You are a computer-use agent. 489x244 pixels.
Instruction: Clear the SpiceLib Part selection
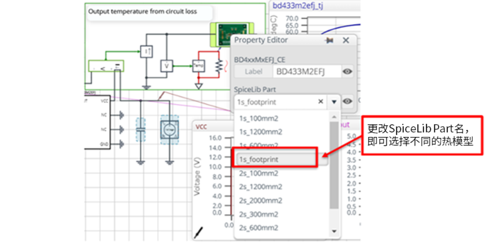(x=320, y=102)
